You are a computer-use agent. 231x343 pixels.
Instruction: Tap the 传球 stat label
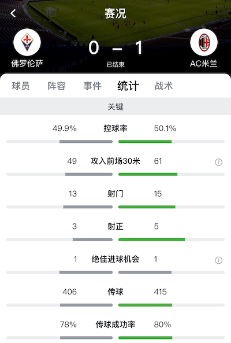[115, 292]
